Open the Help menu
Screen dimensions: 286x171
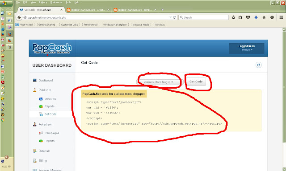77,2
